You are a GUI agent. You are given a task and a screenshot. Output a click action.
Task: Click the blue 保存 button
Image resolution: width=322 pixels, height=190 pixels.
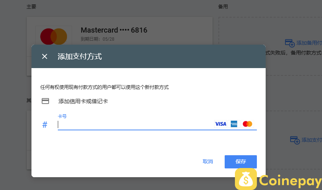241,162
